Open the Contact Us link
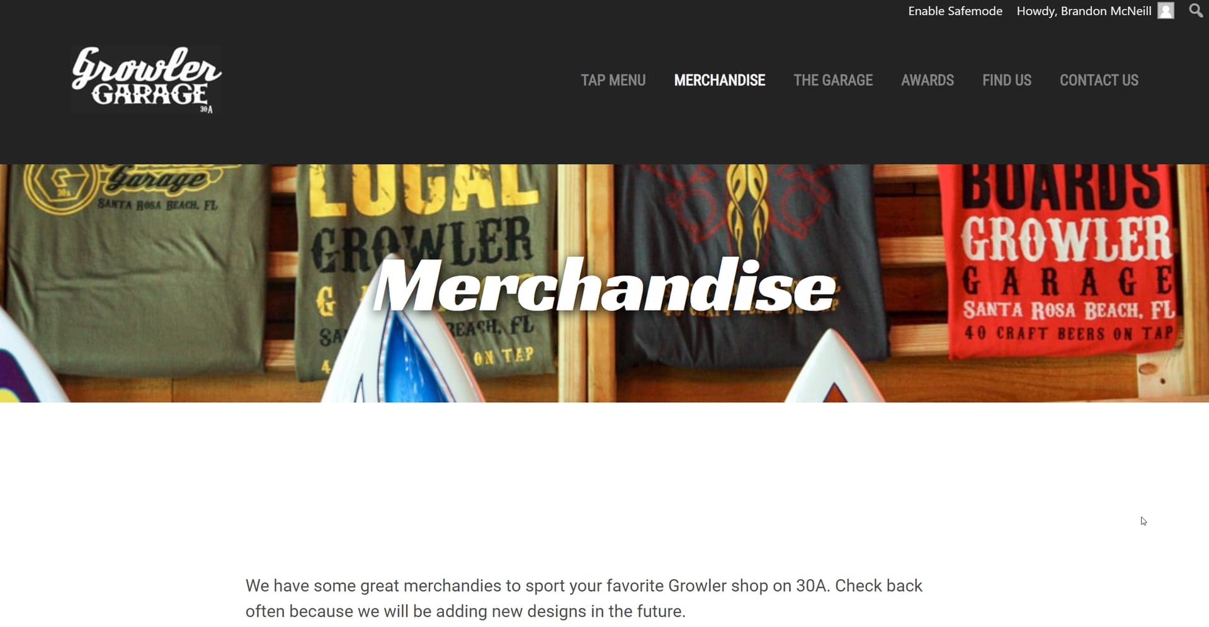This screenshot has width=1209, height=627. pyautogui.click(x=1099, y=80)
